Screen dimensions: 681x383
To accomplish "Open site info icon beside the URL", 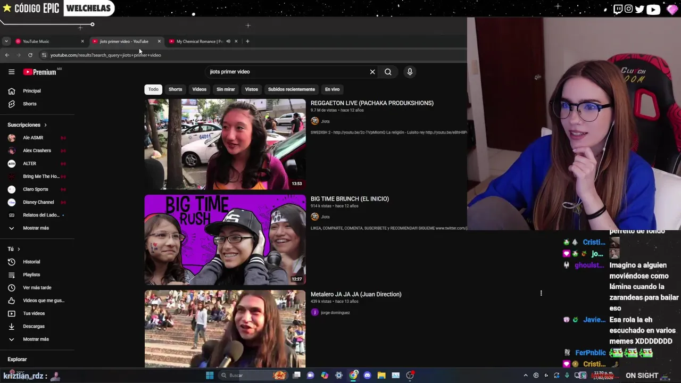I will tap(44, 55).
